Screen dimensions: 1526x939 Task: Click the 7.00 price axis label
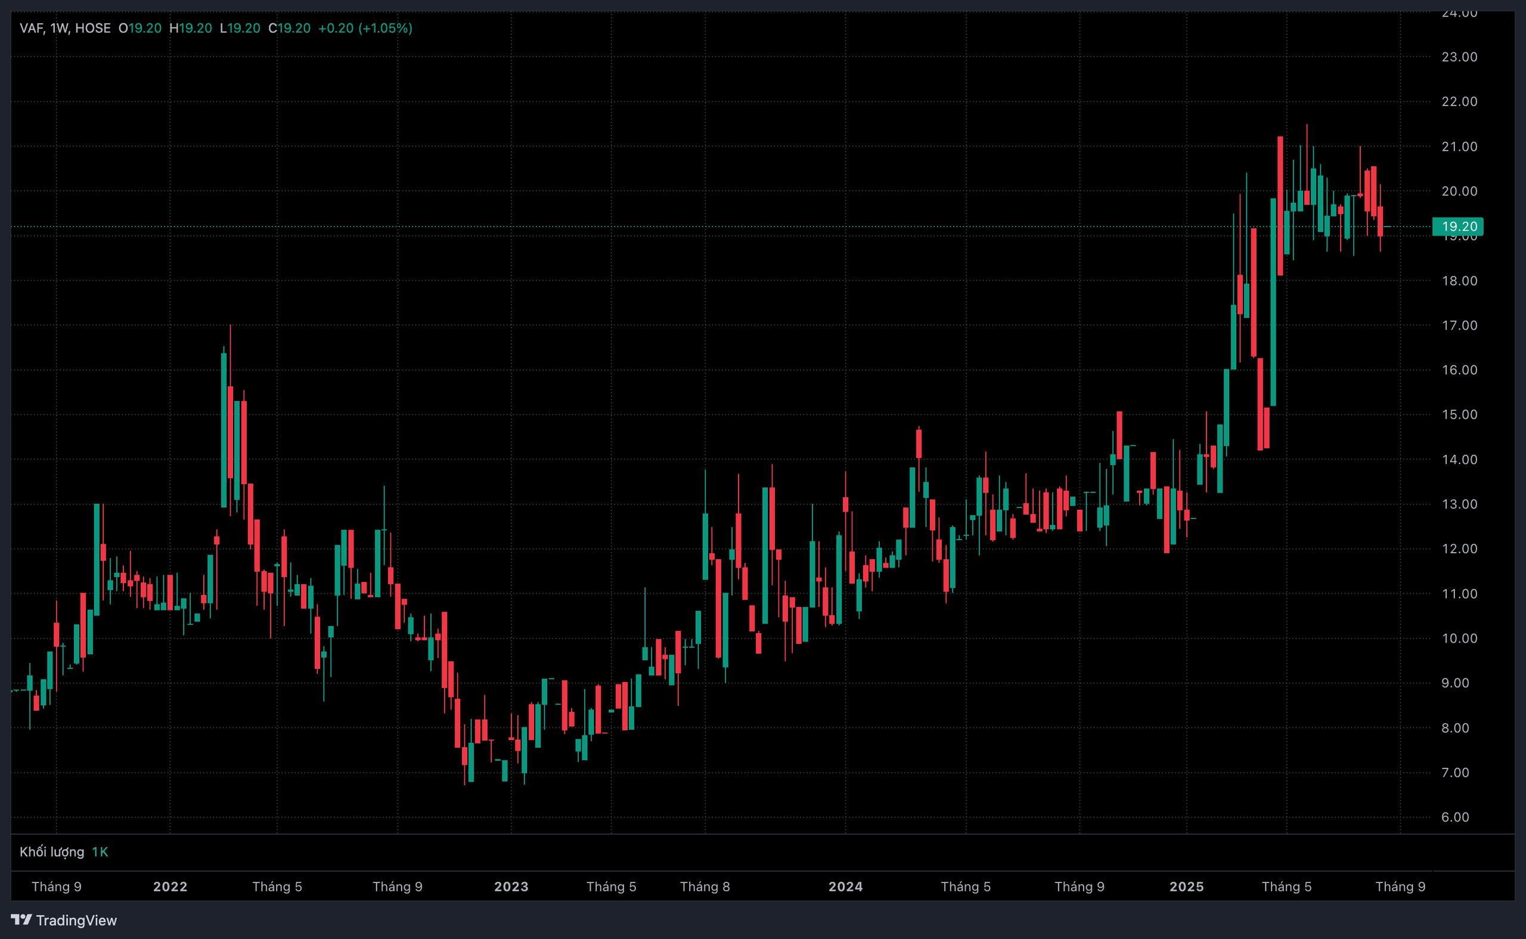[1454, 773]
